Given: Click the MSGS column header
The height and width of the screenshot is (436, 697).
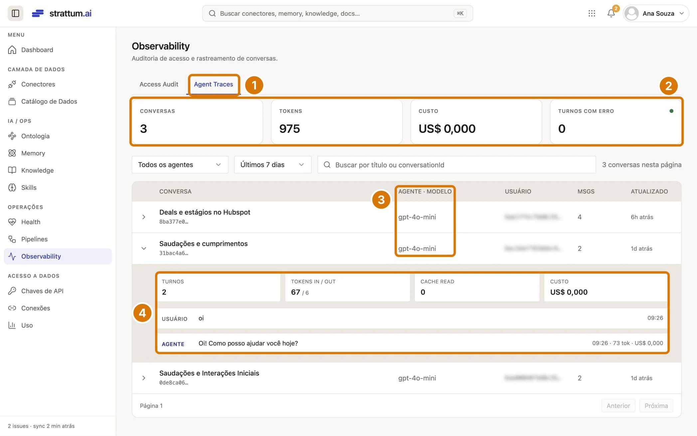Looking at the screenshot, I should tap(586, 191).
